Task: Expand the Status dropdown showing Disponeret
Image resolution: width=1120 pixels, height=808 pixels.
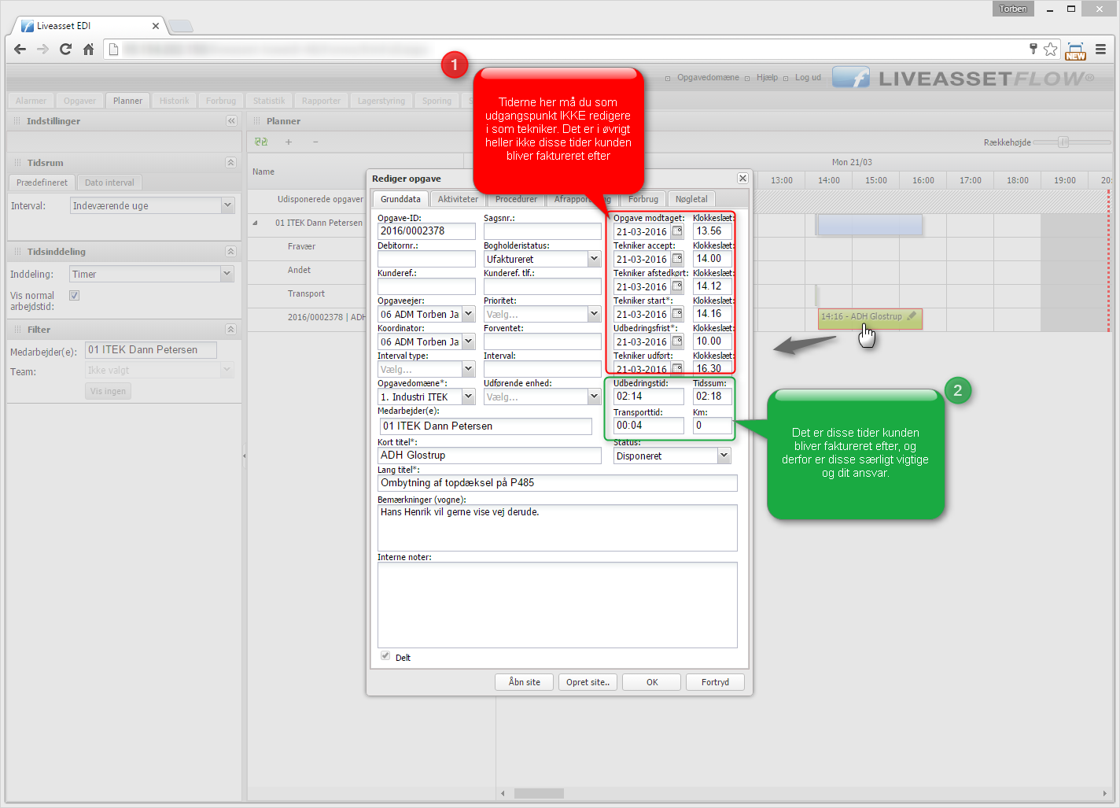Action: [x=724, y=456]
